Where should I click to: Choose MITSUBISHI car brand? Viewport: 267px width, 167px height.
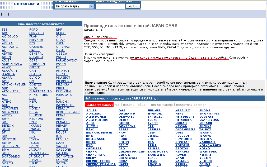coord(185,117)
